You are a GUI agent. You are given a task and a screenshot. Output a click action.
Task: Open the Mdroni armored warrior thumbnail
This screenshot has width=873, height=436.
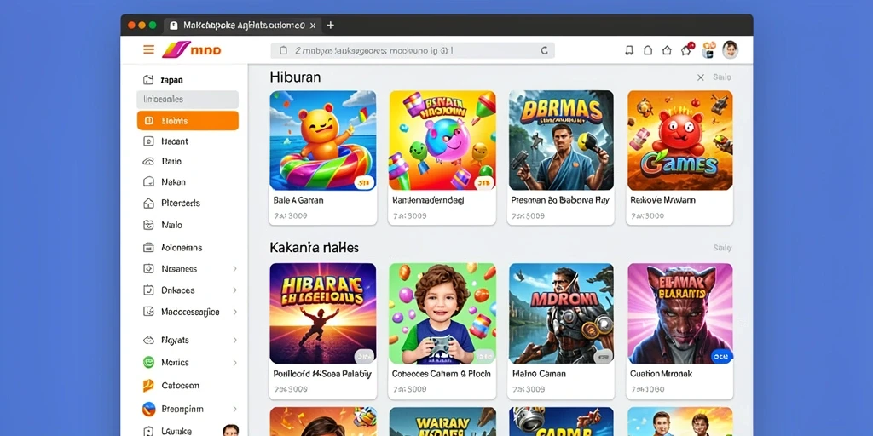click(561, 313)
